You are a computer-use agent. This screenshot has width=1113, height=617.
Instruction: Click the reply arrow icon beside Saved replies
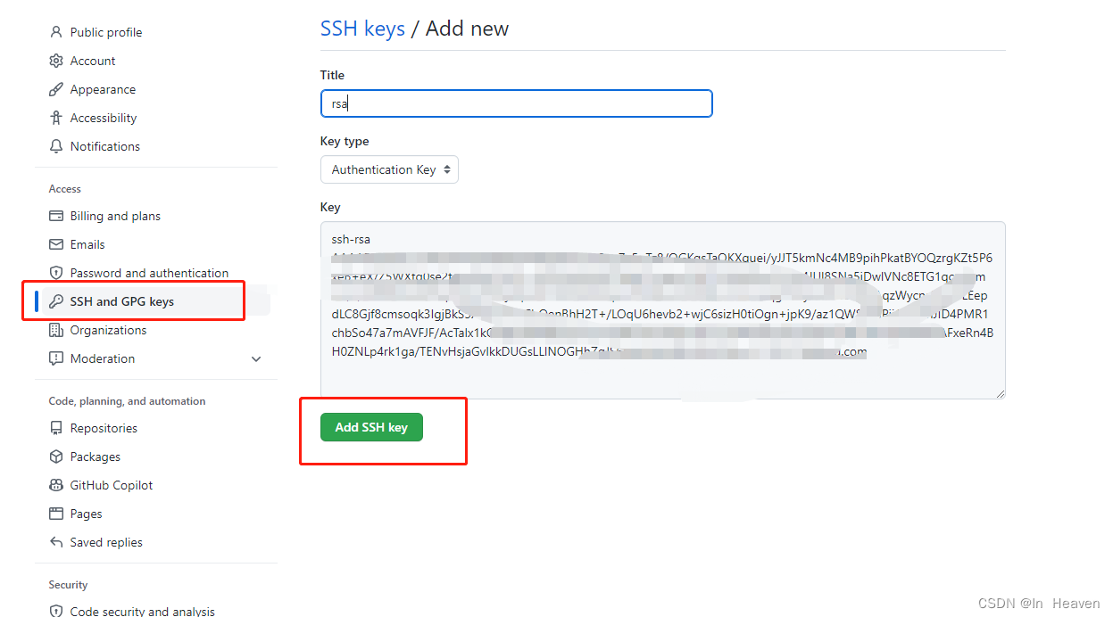coord(54,542)
